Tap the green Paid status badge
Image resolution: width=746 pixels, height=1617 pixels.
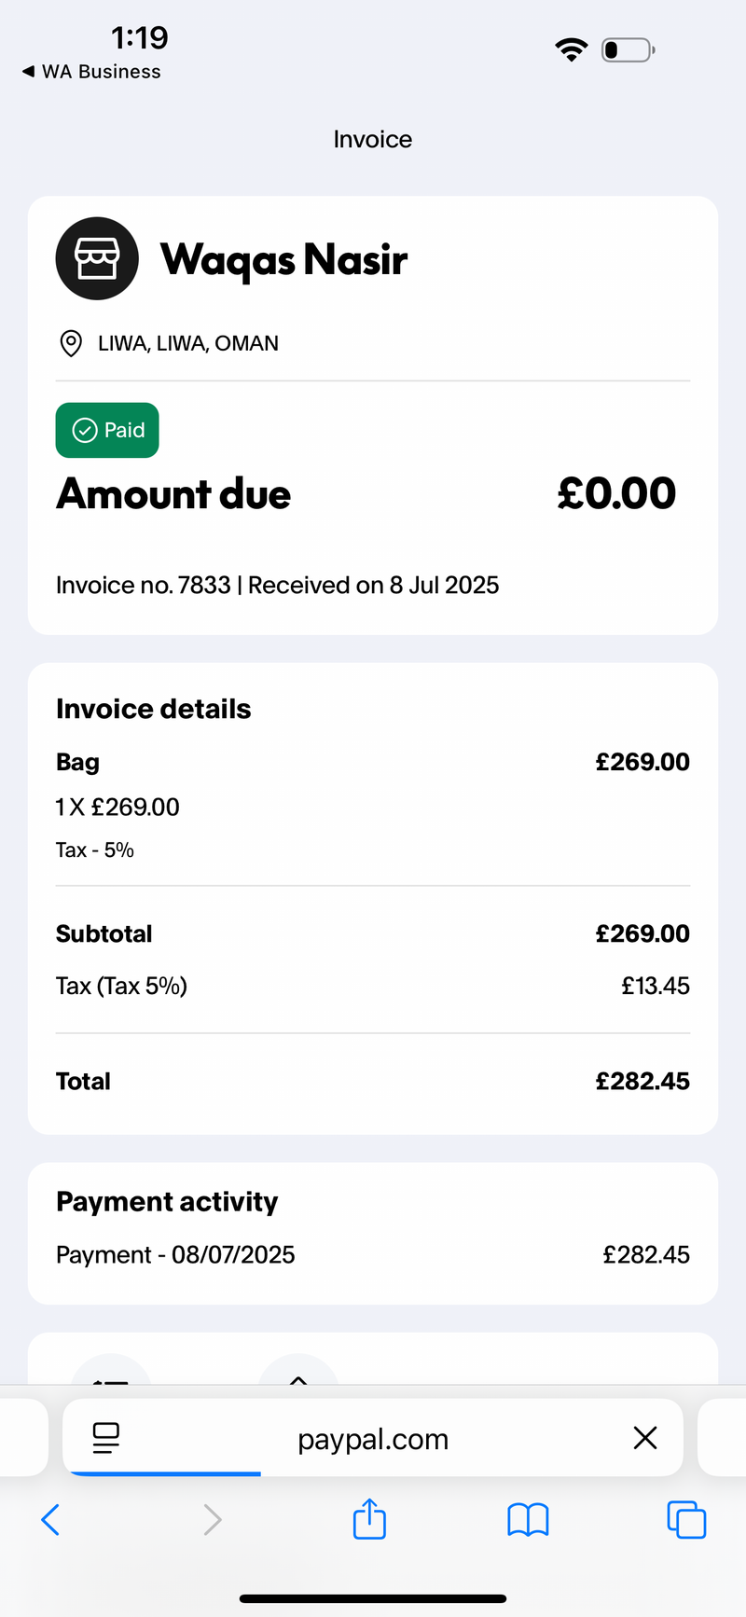click(x=107, y=430)
